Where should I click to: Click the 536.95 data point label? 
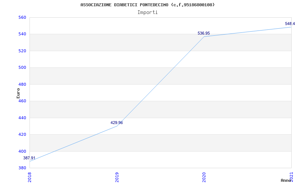(204, 33)
